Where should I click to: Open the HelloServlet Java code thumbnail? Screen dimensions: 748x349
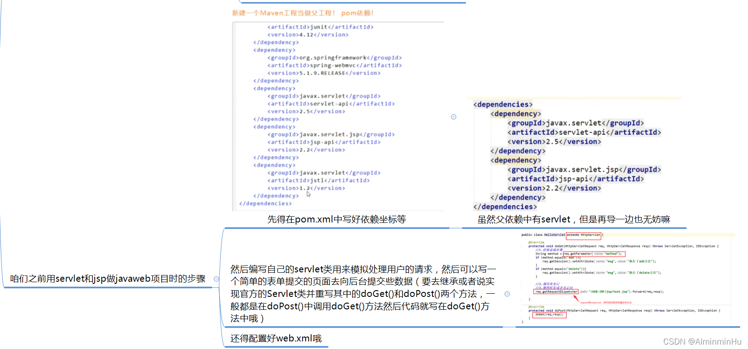[x=627, y=279]
